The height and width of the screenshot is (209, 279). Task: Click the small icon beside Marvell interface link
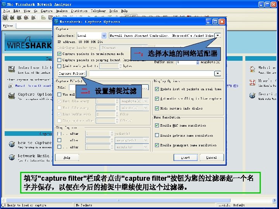11,86
